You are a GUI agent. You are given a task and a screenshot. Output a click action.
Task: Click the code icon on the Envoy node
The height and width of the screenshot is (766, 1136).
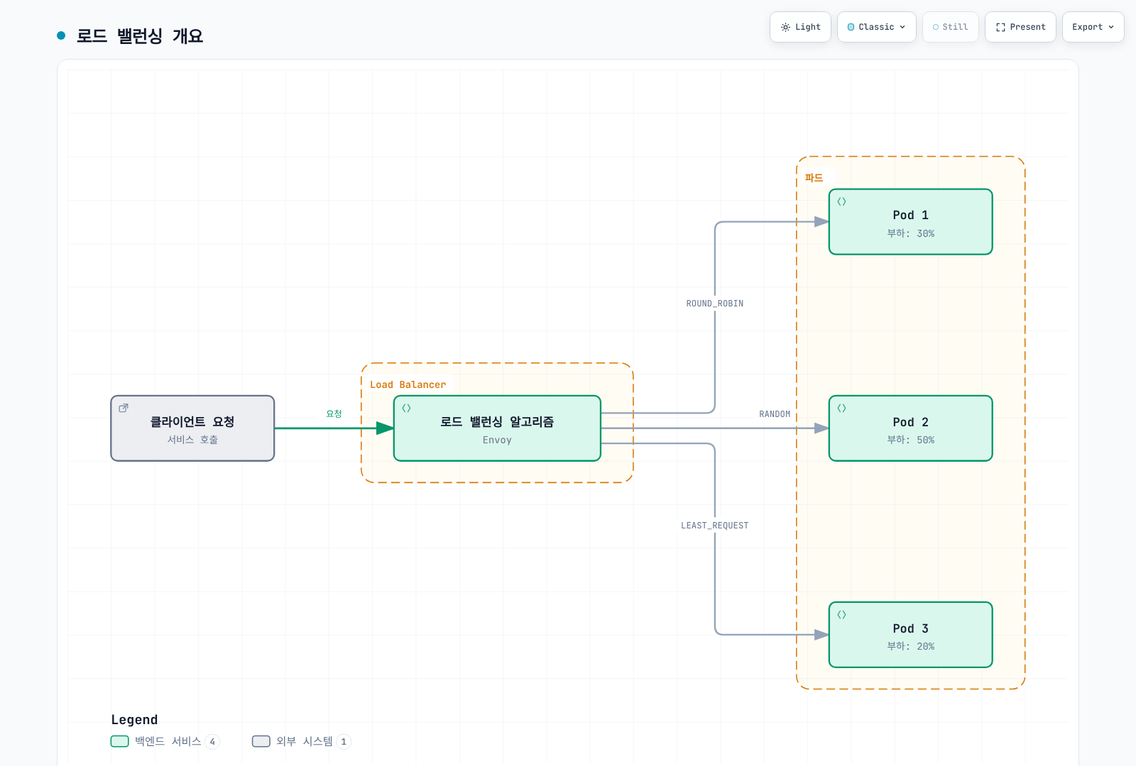(x=406, y=408)
